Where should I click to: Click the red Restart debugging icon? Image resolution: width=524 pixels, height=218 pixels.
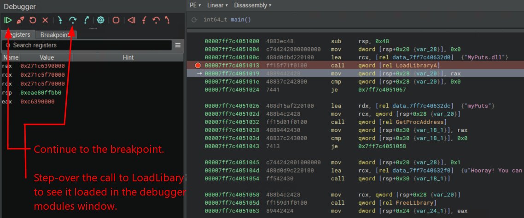(x=33, y=20)
